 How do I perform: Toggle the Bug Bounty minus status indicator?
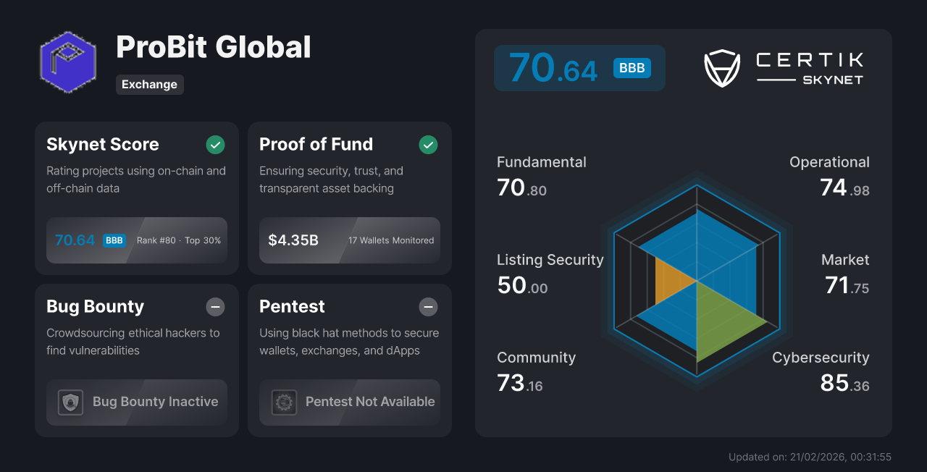coord(215,307)
